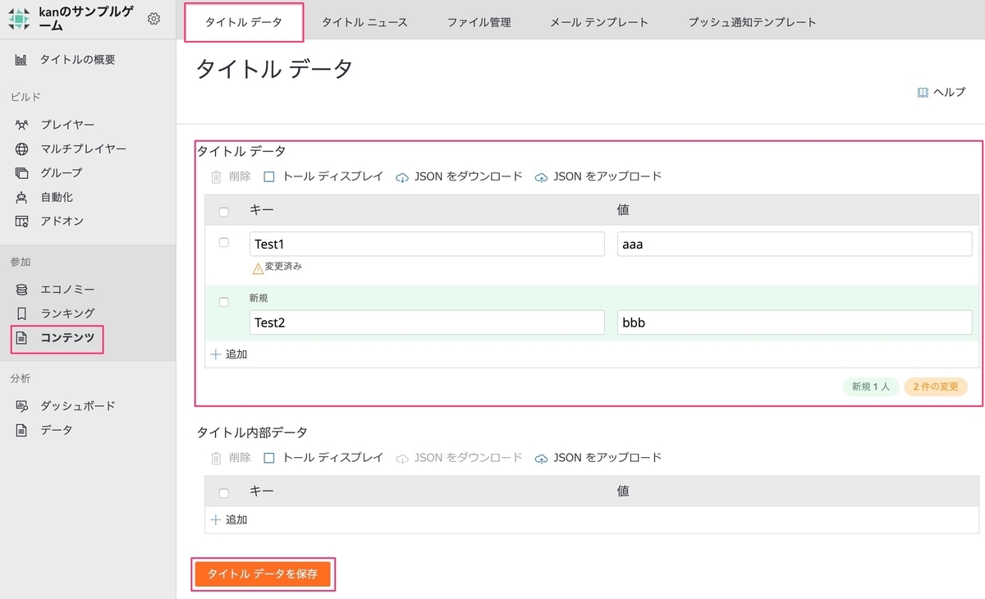The image size is (985, 599).
Task: Click the Test1 key input field
Action: pos(427,244)
